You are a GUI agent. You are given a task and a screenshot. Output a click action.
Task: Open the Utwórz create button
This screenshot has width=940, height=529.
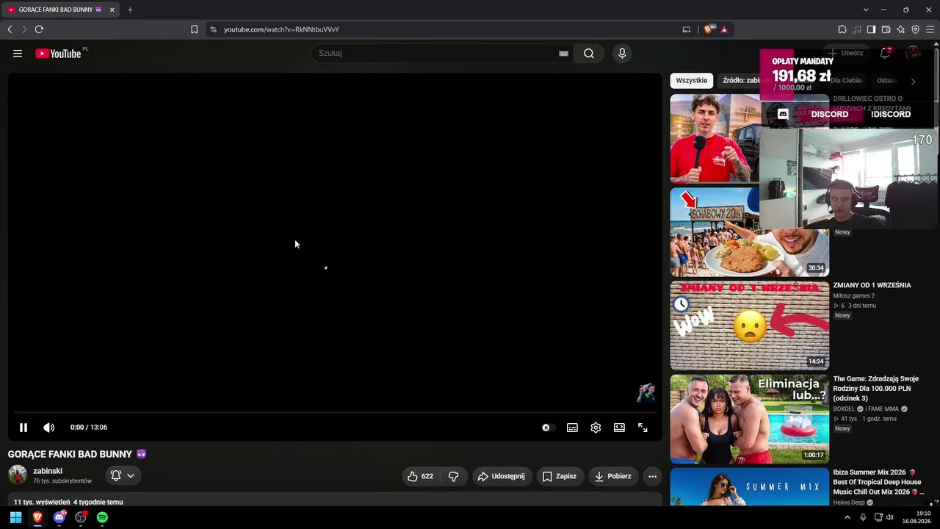(846, 54)
